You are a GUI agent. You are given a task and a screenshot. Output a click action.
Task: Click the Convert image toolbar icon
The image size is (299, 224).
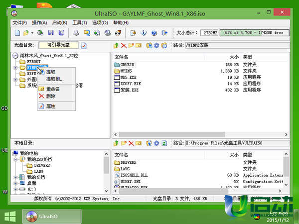97,33
